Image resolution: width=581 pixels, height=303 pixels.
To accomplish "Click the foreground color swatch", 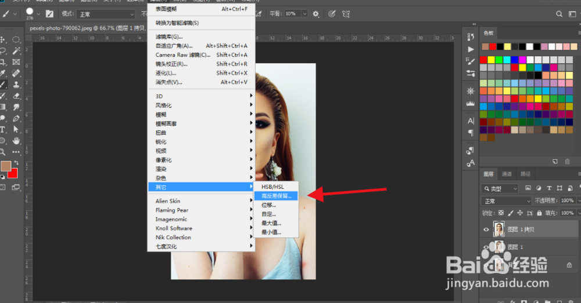I will point(6,166).
